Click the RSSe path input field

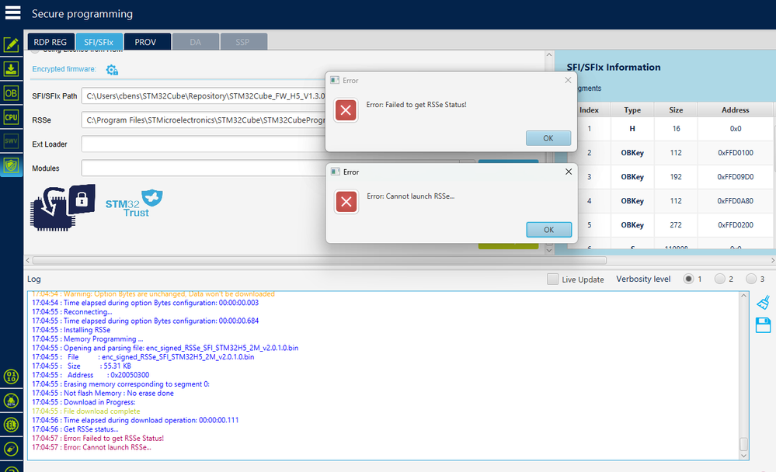[204, 120]
